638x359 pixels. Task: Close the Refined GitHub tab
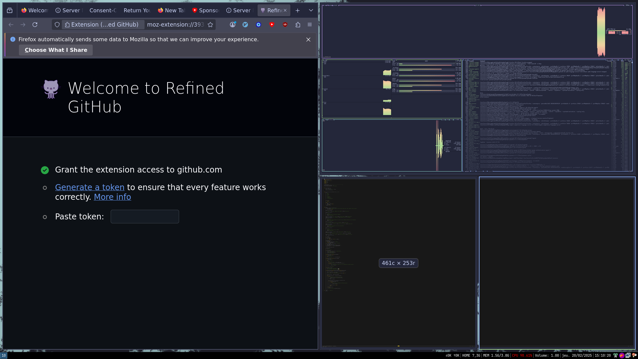[x=285, y=10]
